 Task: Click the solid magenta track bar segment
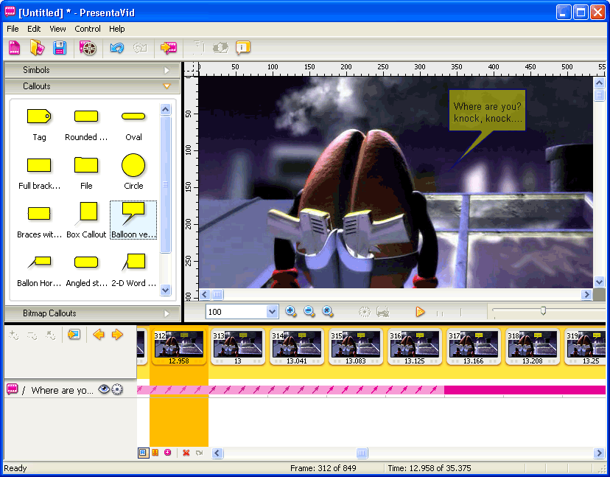point(525,390)
